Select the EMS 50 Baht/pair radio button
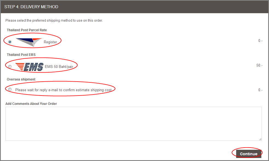This screenshot has width=269, height=161. click(x=10, y=67)
